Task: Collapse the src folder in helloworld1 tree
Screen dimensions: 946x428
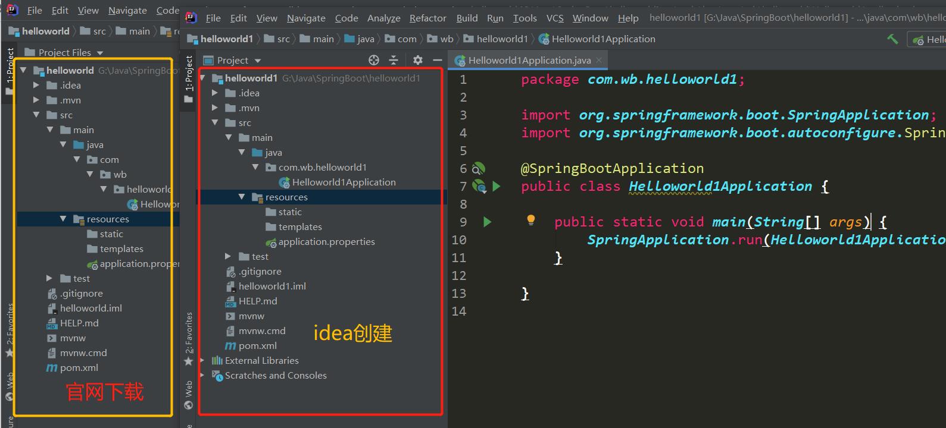Action: pos(215,122)
